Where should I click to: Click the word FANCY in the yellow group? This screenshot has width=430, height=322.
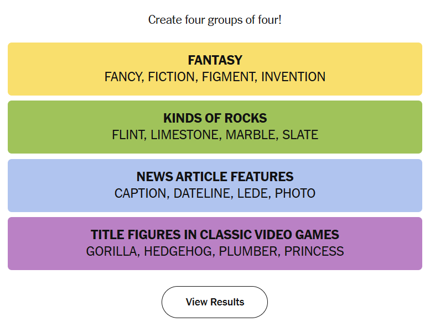pyautogui.click(x=122, y=77)
